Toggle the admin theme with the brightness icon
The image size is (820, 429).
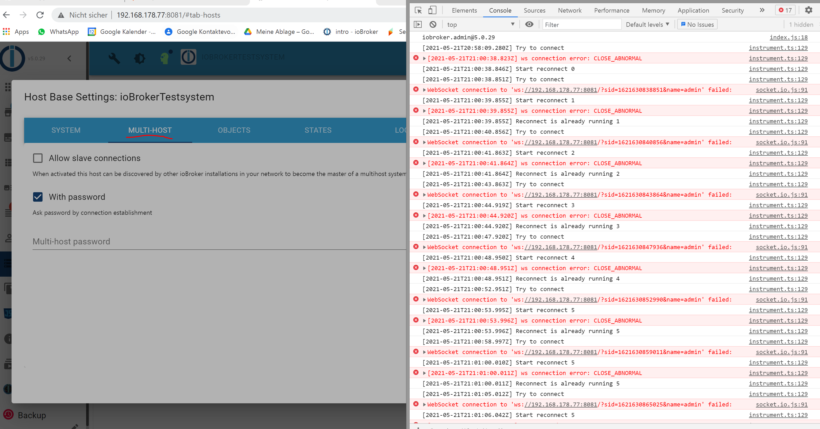click(139, 58)
